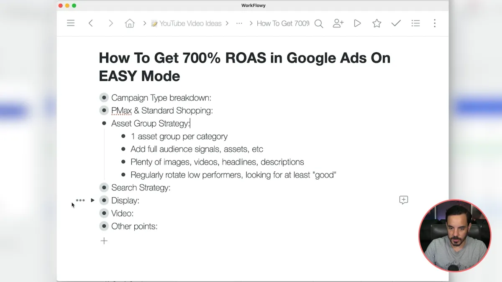Click 'Asset Group Strategy:' text
502x282 pixels.
click(x=151, y=123)
